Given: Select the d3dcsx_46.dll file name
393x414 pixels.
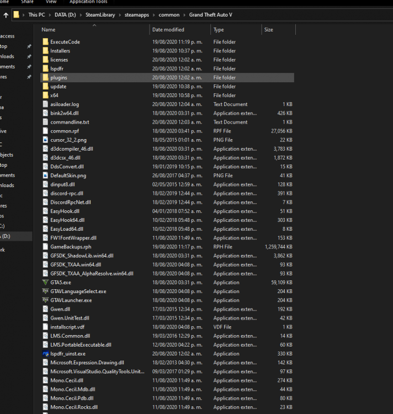Looking at the screenshot, I should (66, 158).
